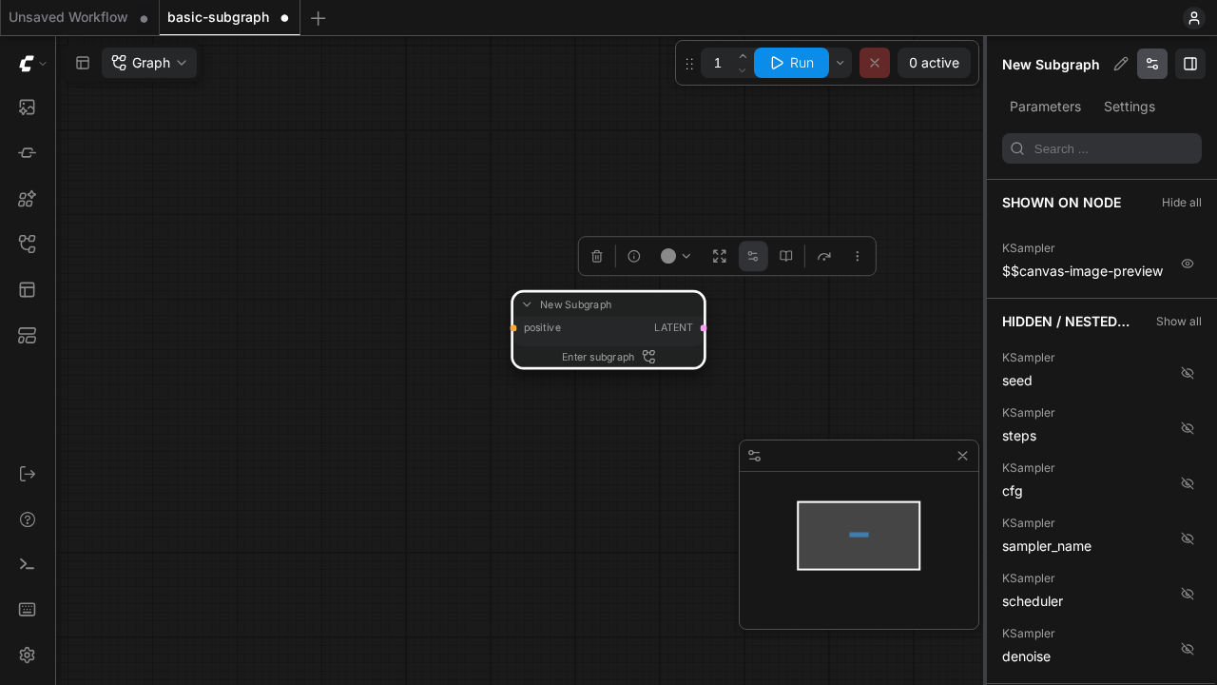Open the 0 active queue button
This screenshot has width=1217, height=685.
pyautogui.click(x=934, y=63)
